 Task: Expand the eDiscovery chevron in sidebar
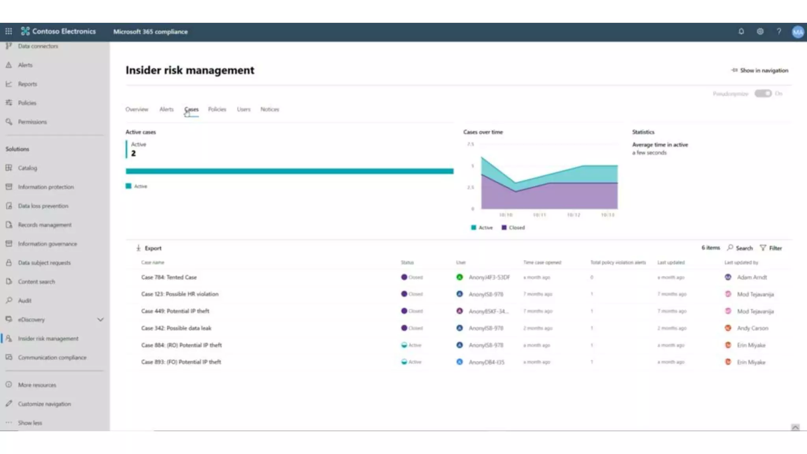(100, 320)
